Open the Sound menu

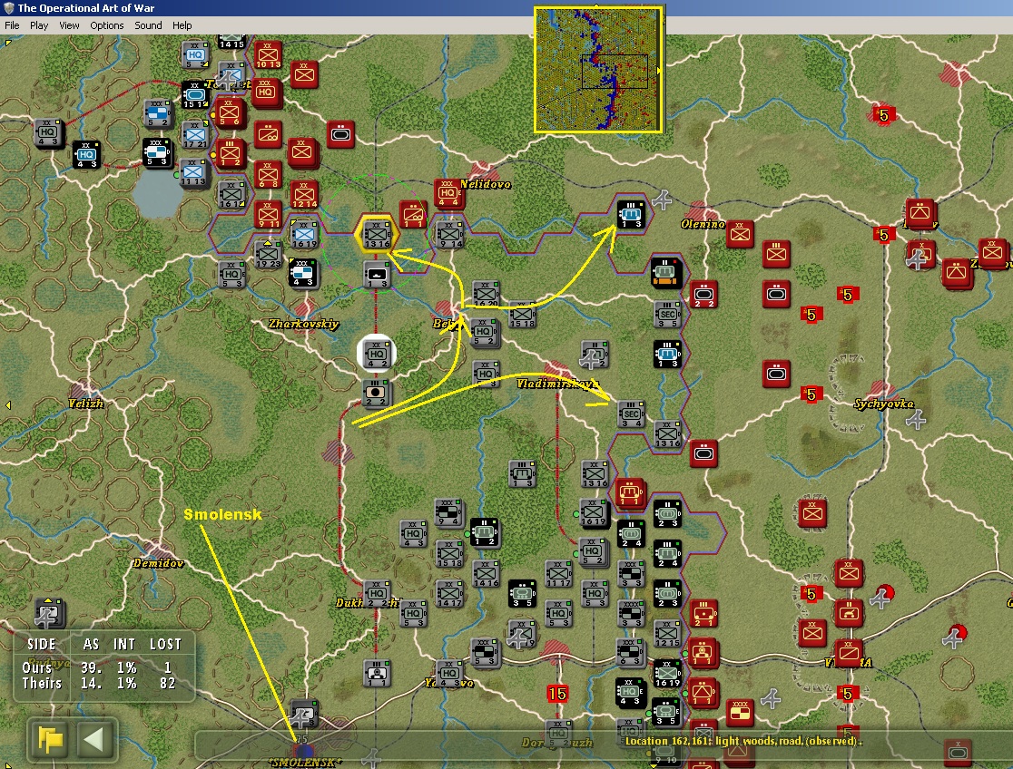pyautogui.click(x=148, y=25)
